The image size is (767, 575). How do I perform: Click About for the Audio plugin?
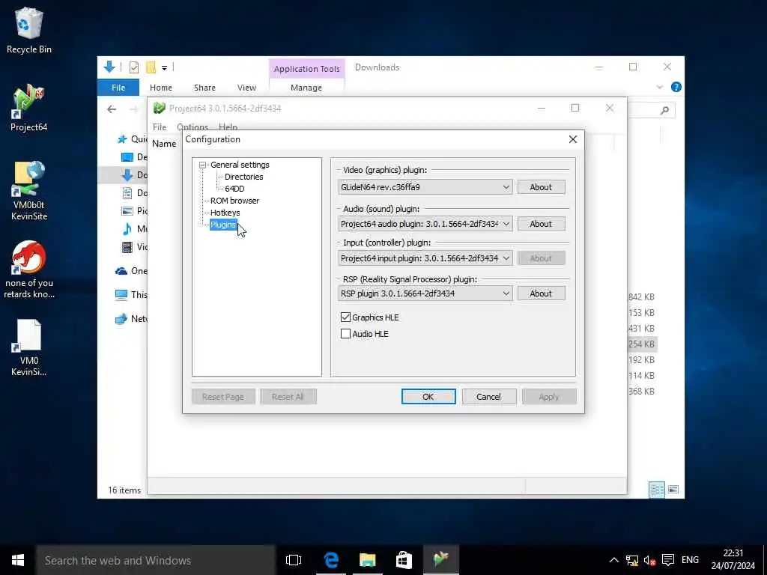[x=541, y=223]
